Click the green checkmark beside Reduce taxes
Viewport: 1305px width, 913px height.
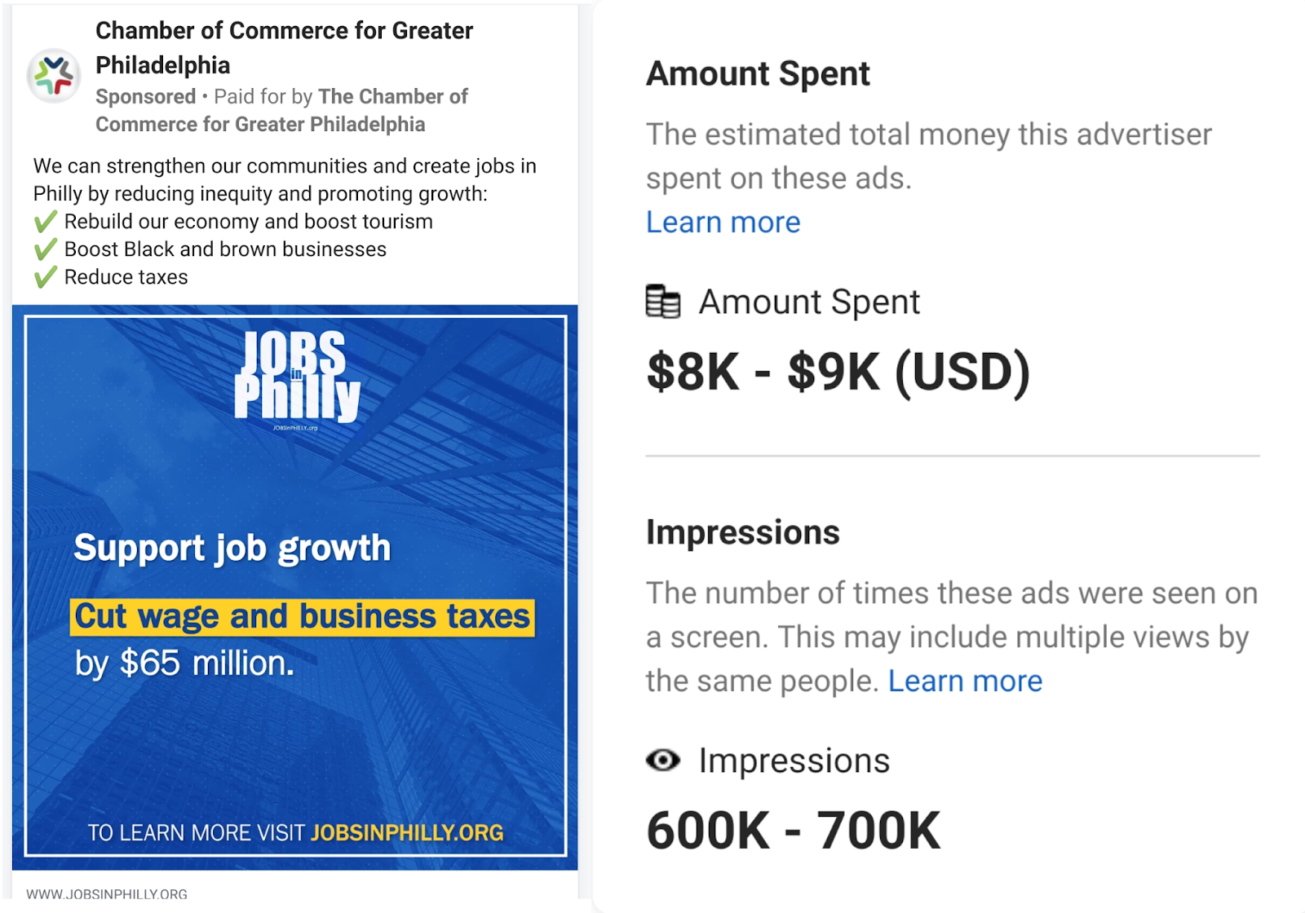(46, 277)
